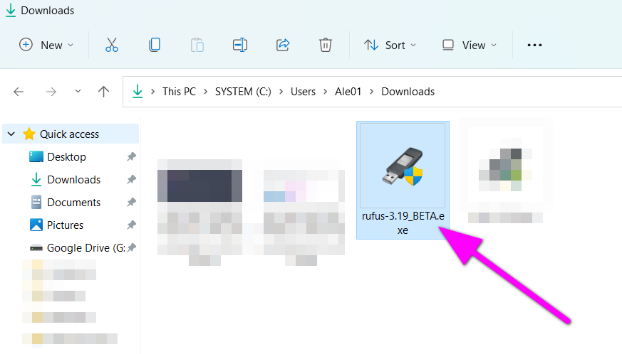Click the Pictures folder icon in sidebar
Image resolution: width=622 pixels, height=354 pixels.
coord(36,225)
